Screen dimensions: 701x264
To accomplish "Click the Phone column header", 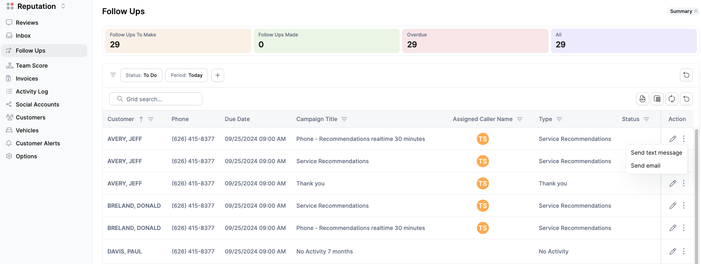I will 180,119.
